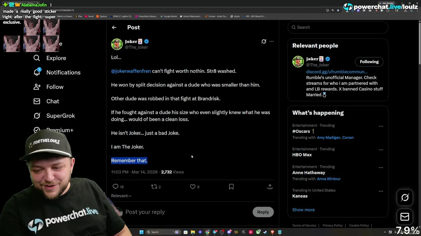421x236 pixels.
Task: Bookmark the Joker post
Action: pos(231,187)
